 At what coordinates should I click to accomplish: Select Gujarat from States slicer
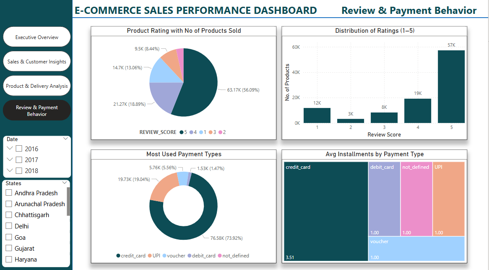(8, 248)
